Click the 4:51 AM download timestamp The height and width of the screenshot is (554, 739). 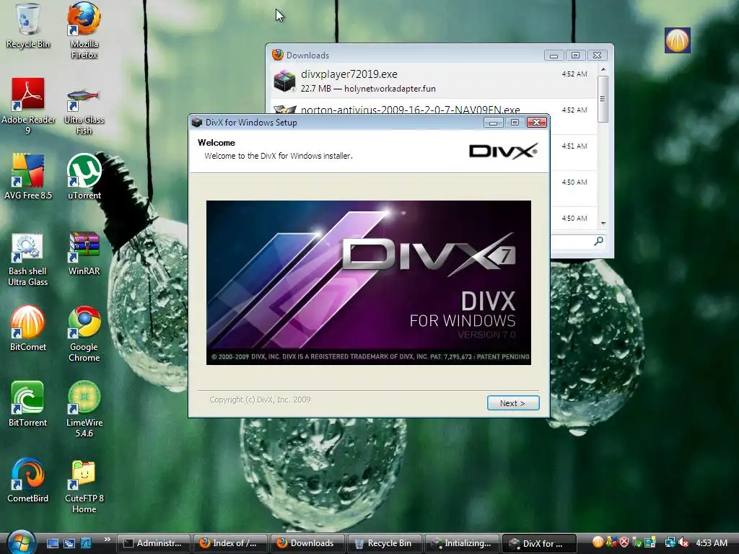[x=574, y=146]
